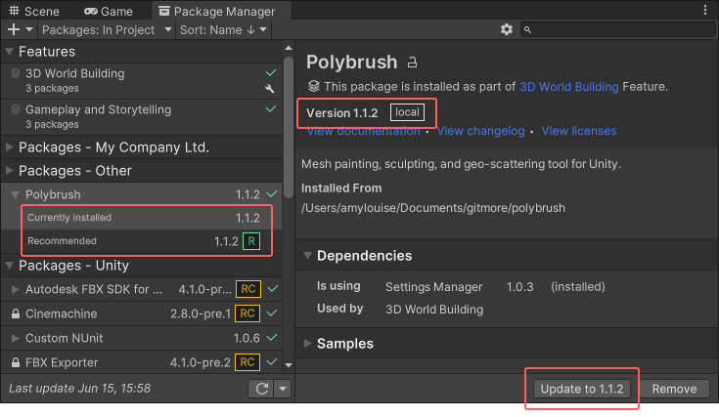This screenshot has width=719, height=417.
Task: Collapse the Features section
Action: tap(10, 51)
